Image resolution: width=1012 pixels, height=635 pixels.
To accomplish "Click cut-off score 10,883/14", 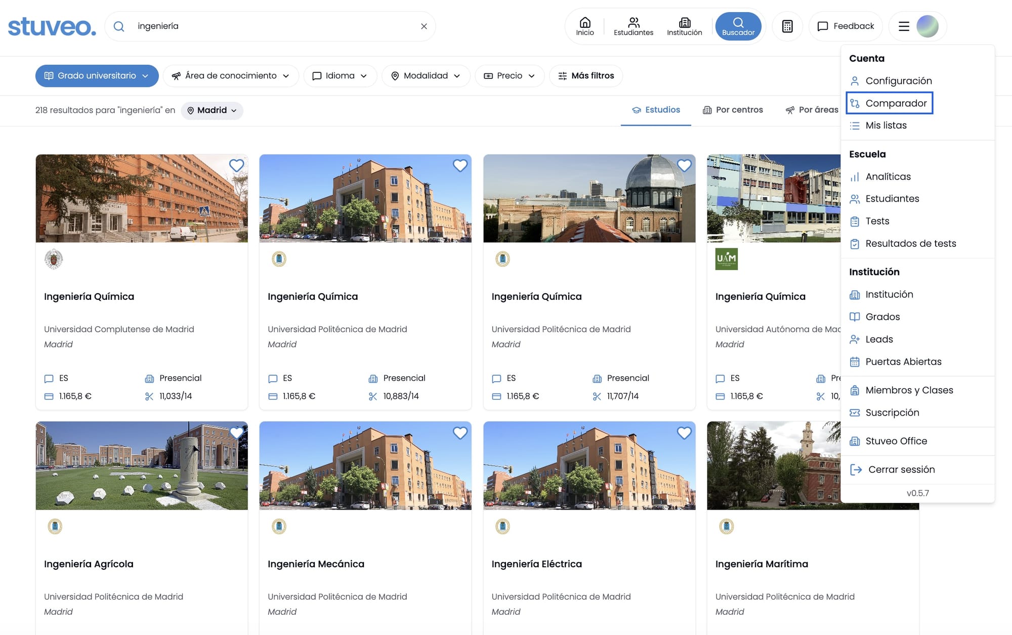I will point(401,396).
